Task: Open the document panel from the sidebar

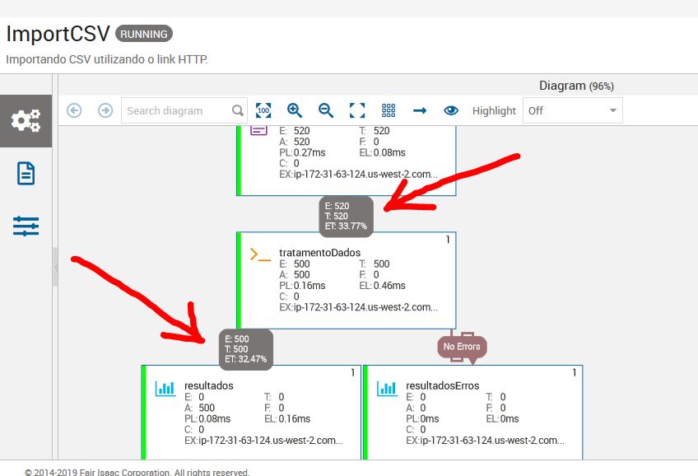Action: click(26, 173)
